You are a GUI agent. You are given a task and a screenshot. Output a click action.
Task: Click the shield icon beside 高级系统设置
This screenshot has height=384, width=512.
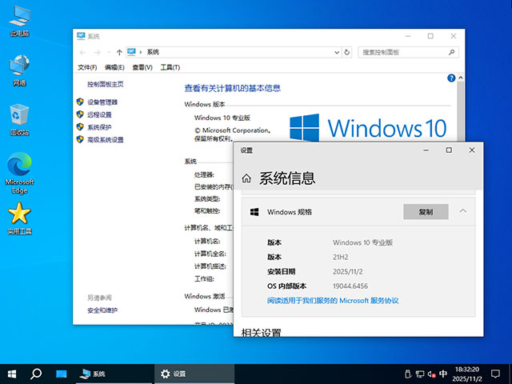[x=80, y=139]
